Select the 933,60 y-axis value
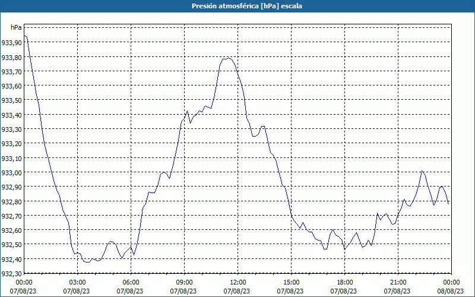This screenshot has height=297, width=475. pyautogui.click(x=12, y=86)
